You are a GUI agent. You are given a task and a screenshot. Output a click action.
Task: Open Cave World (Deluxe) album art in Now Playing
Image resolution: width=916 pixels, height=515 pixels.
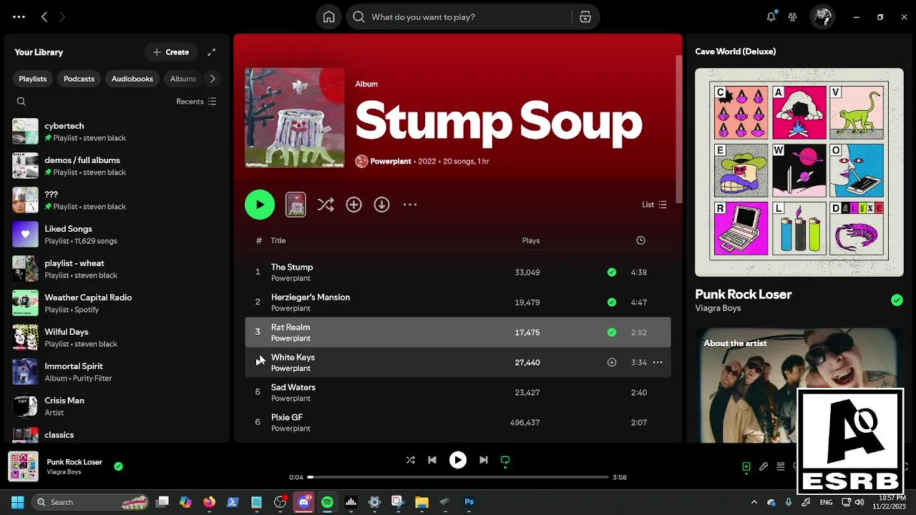tap(799, 172)
